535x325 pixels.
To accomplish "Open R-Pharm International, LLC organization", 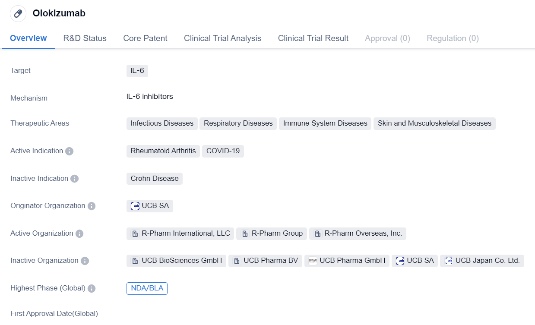I will click(180, 233).
